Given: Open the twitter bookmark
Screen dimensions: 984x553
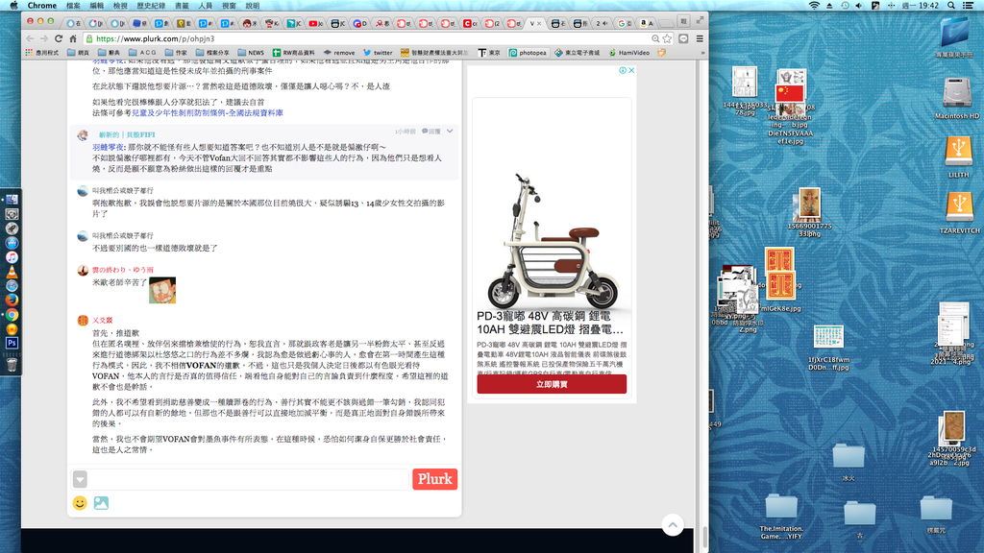Looking at the screenshot, I should coord(378,53).
